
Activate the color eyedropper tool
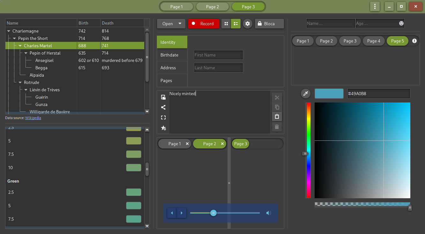[x=306, y=94]
